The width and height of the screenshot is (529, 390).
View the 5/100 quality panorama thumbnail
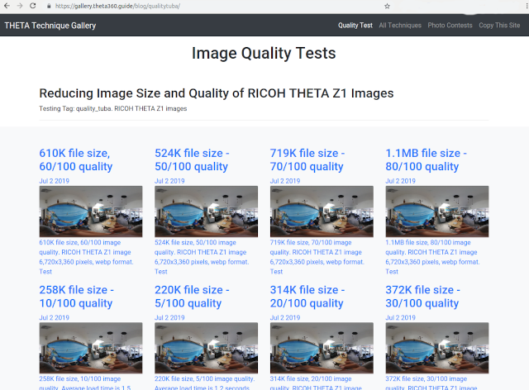pyautogui.click(x=206, y=348)
